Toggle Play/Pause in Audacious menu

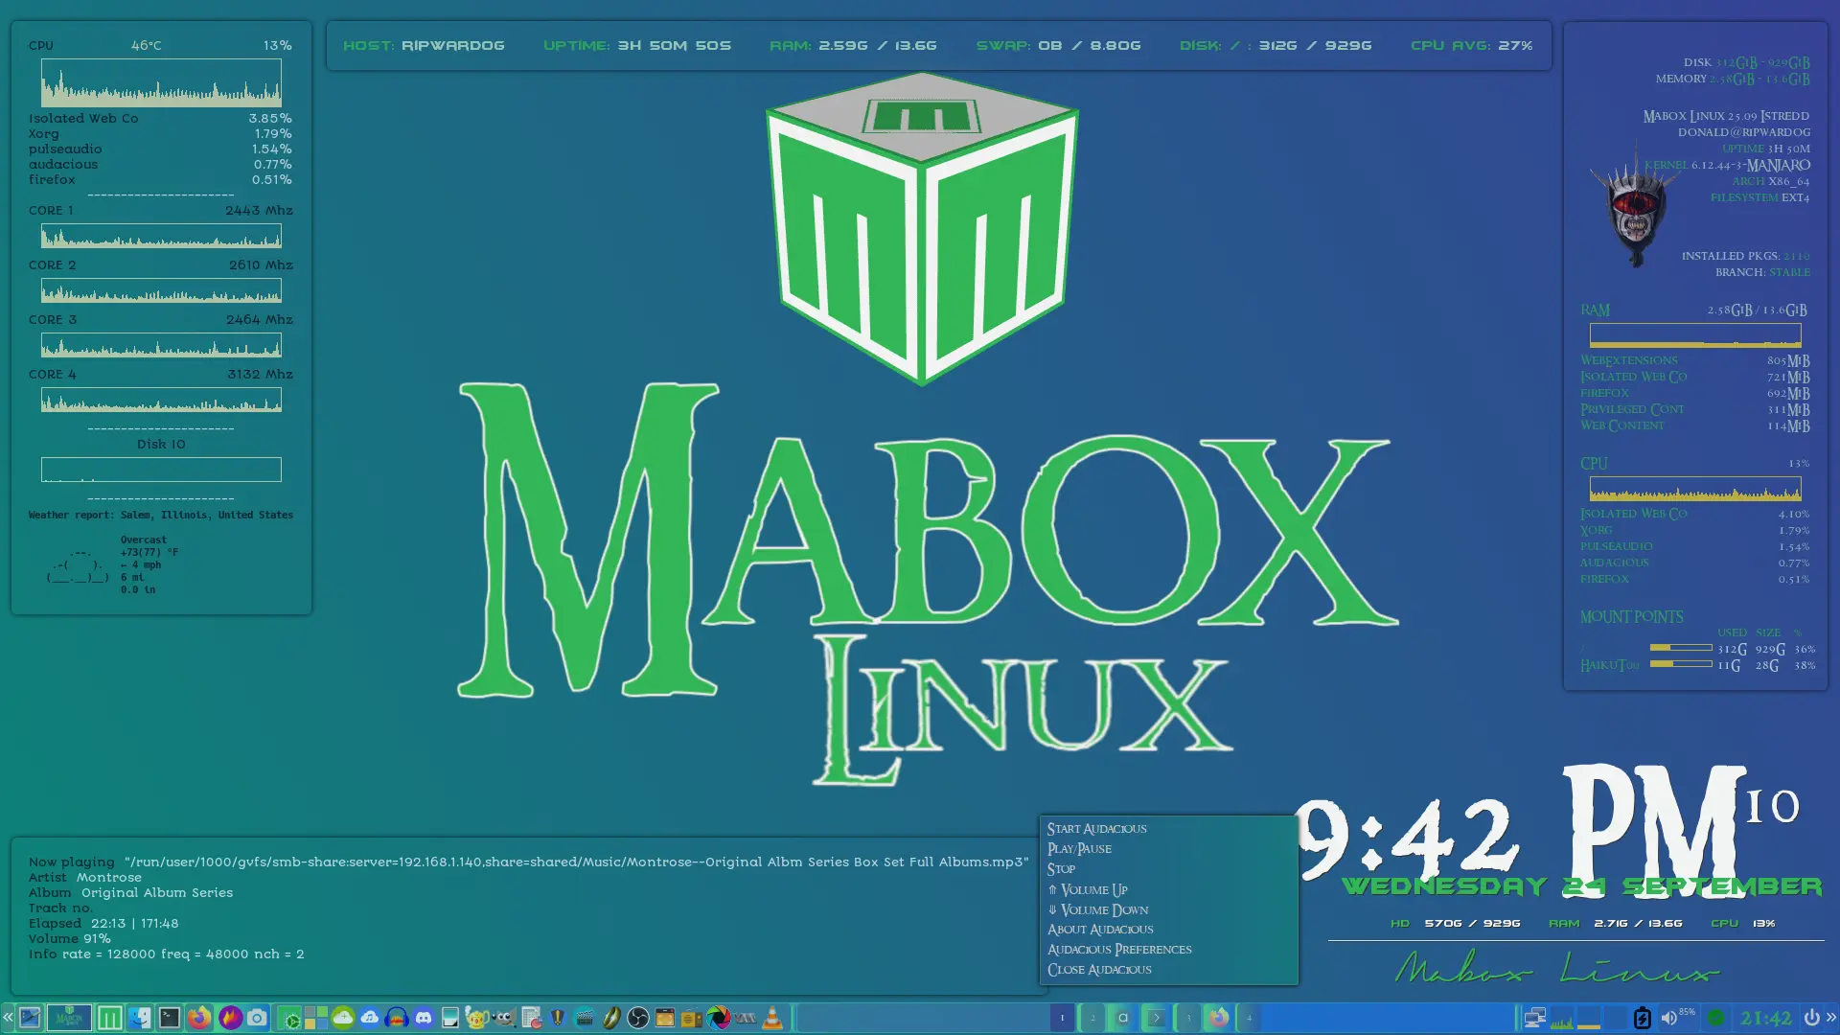pyautogui.click(x=1079, y=849)
